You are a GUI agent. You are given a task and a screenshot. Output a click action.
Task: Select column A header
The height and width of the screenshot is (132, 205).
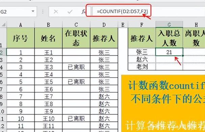[21, 25]
